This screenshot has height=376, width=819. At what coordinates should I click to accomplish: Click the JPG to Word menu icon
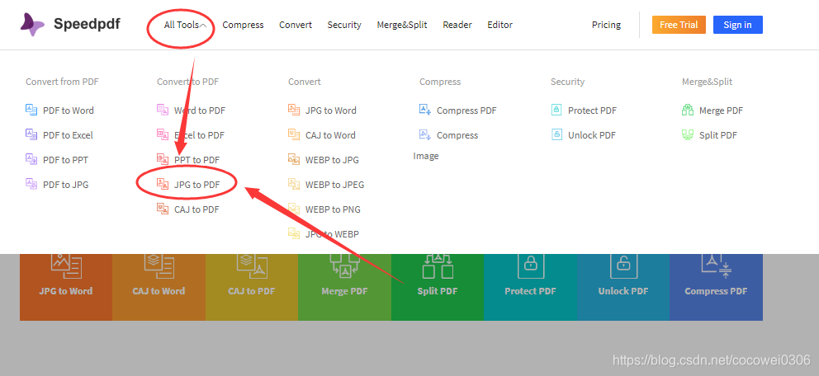click(294, 110)
